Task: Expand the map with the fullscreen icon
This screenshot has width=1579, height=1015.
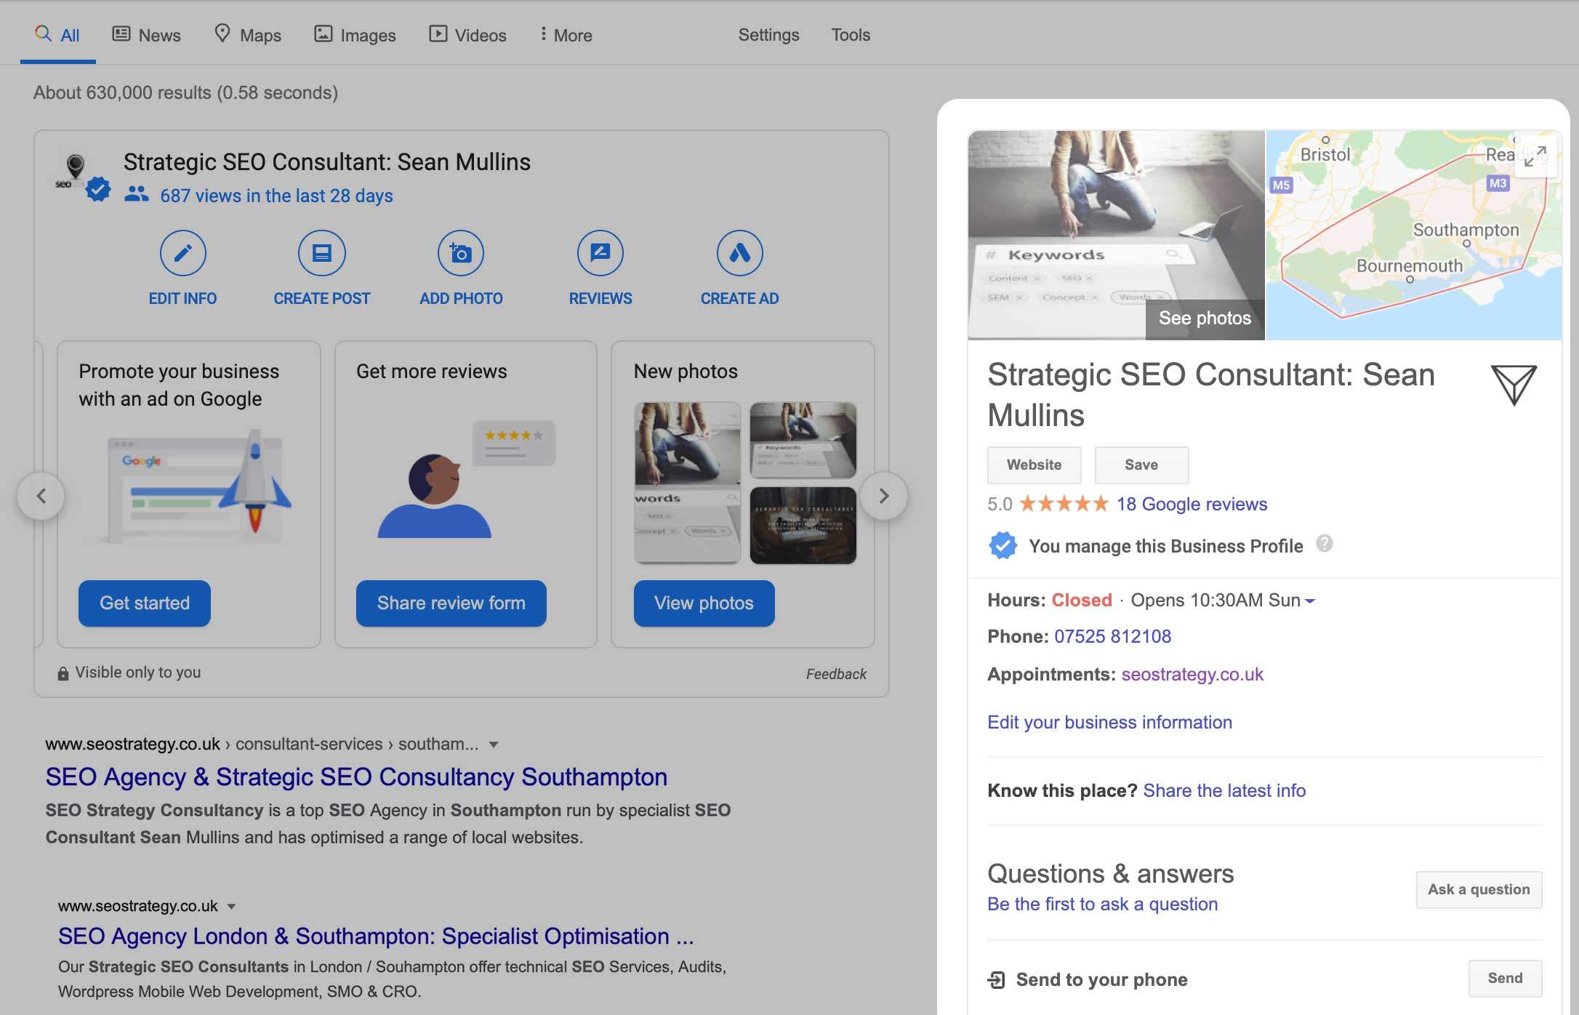Action: tap(1535, 156)
